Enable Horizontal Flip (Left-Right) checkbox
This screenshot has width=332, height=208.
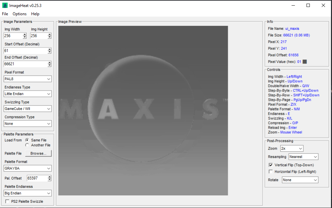[x=271, y=172]
